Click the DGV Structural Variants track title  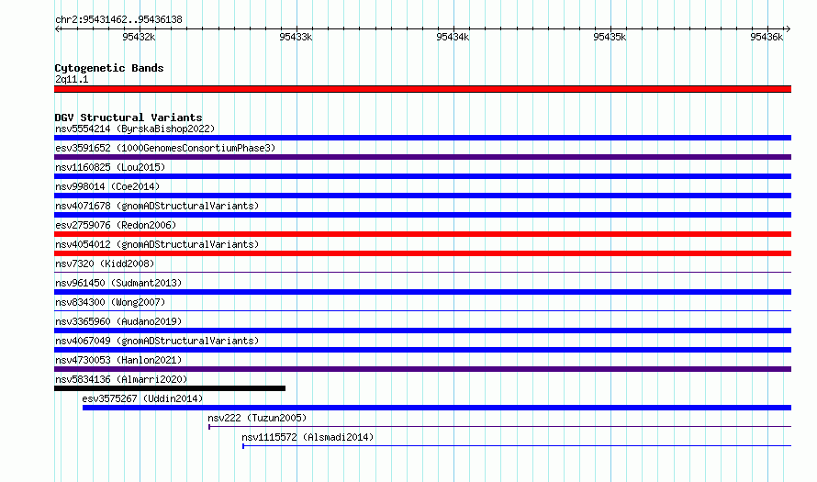[129, 118]
